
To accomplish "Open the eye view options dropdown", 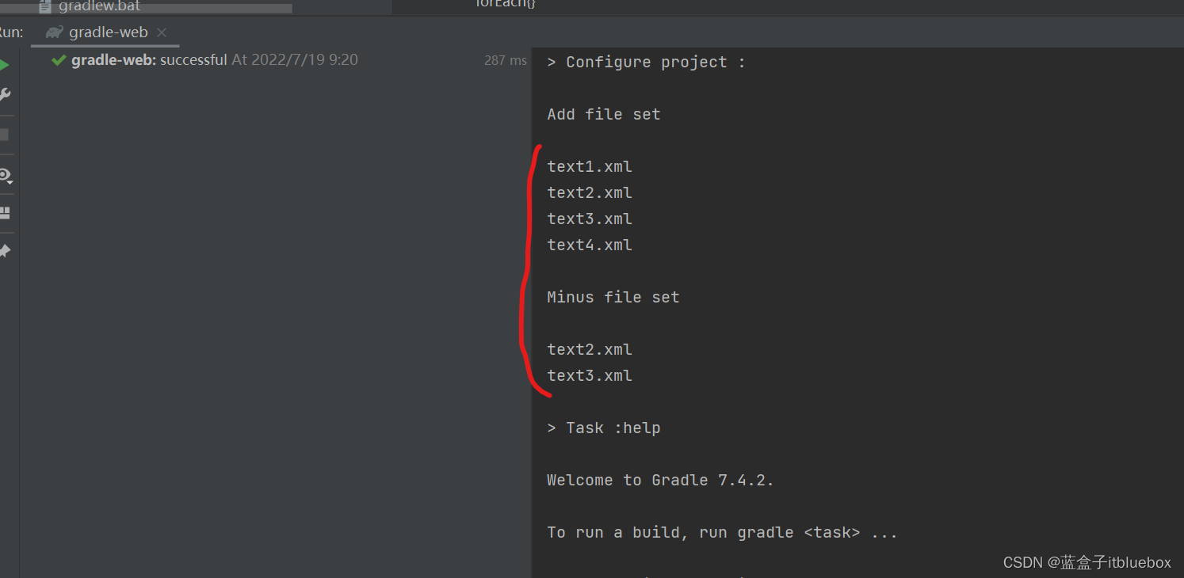I will click(5, 176).
